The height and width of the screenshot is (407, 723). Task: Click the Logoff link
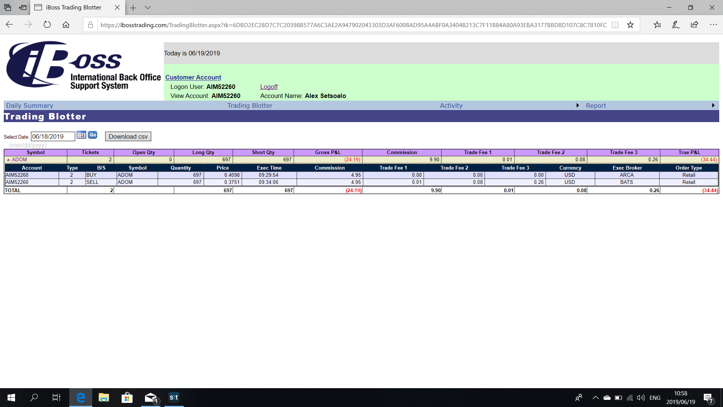click(x=269, y=87)
